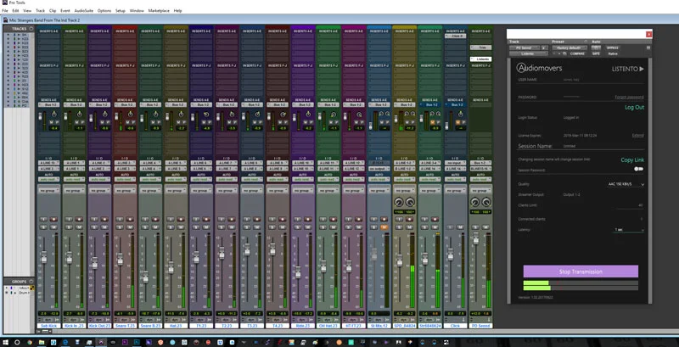Unmute the St Mix.12 track

pyautogui.click(x=384, y=227)
